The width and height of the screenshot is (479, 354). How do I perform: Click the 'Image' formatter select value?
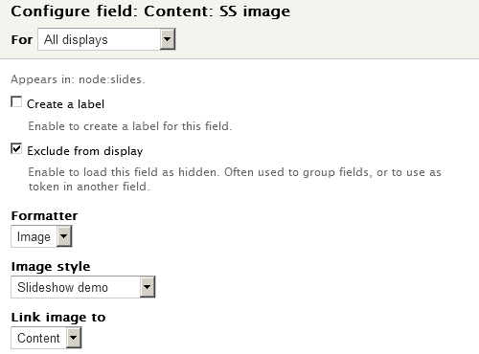point(34,236)
